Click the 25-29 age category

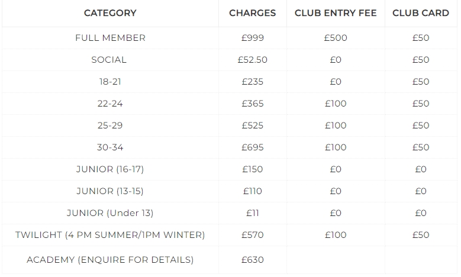coord(110,125)
